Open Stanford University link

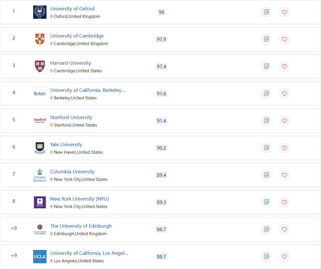(x=71, y=117)
